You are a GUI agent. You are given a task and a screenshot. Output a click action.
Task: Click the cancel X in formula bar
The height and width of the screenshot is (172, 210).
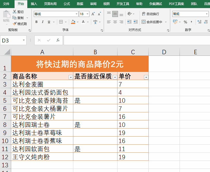pos(39,40)
